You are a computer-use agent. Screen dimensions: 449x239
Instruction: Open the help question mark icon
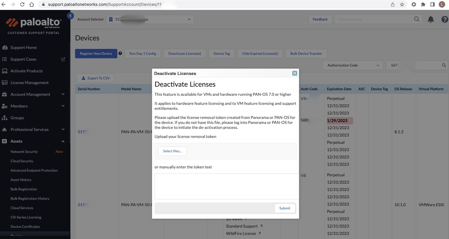pyautogui.click(x=444, y=19)
